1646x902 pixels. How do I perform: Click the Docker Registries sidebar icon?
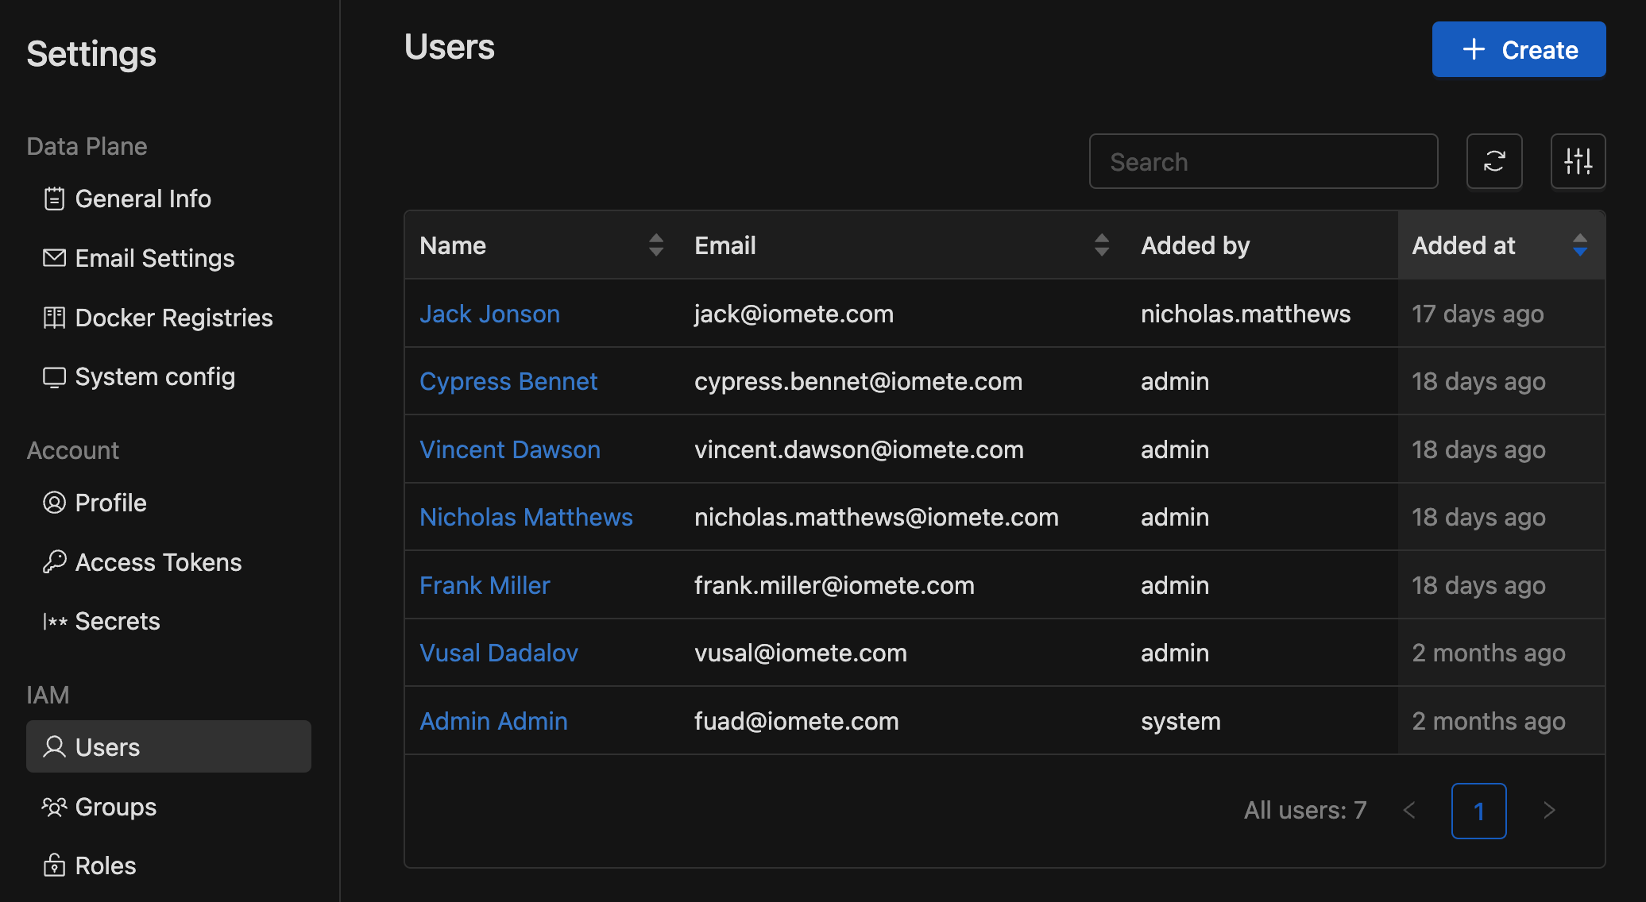point(53,318)
